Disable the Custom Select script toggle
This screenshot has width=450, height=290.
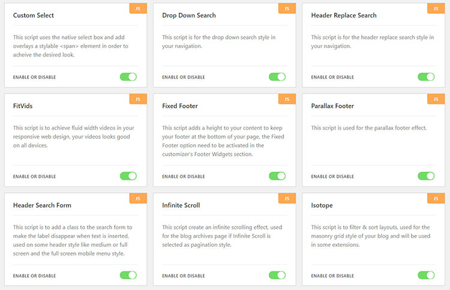pyautogui.click(x=128, y=77)
